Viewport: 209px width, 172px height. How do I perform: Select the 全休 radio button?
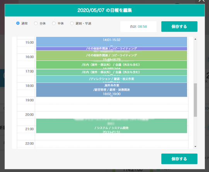(x=36, y=23)
